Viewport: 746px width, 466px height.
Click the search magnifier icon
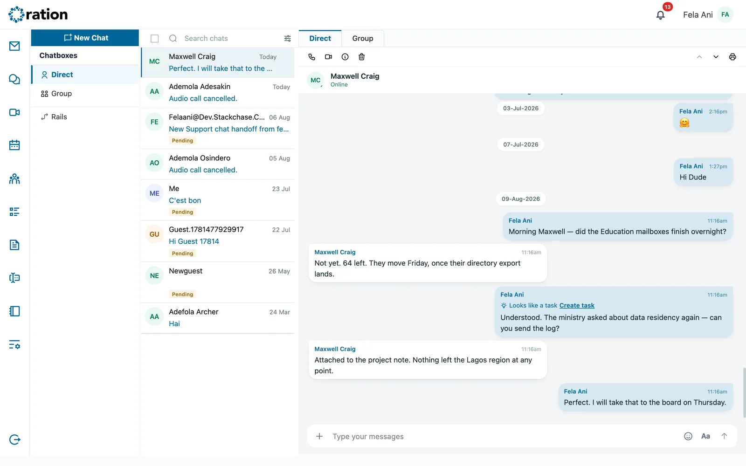[173, 38]
